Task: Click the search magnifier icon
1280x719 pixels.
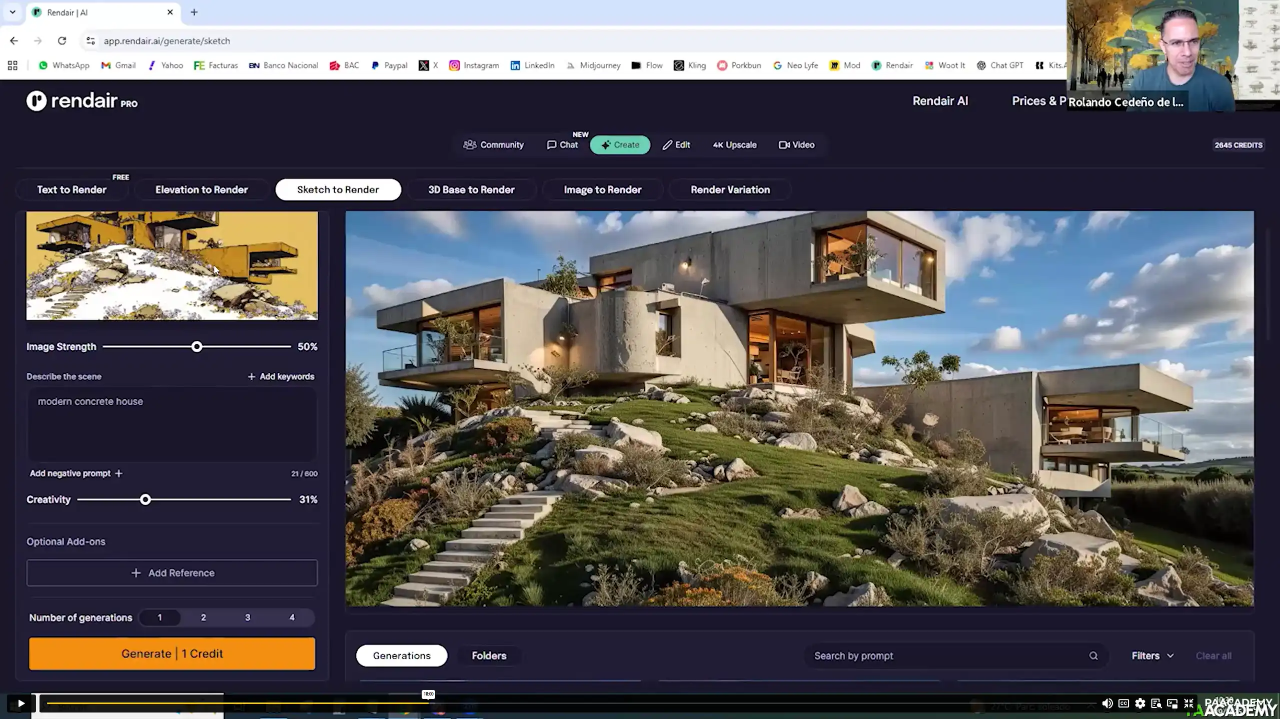Action: [1093, 656]
